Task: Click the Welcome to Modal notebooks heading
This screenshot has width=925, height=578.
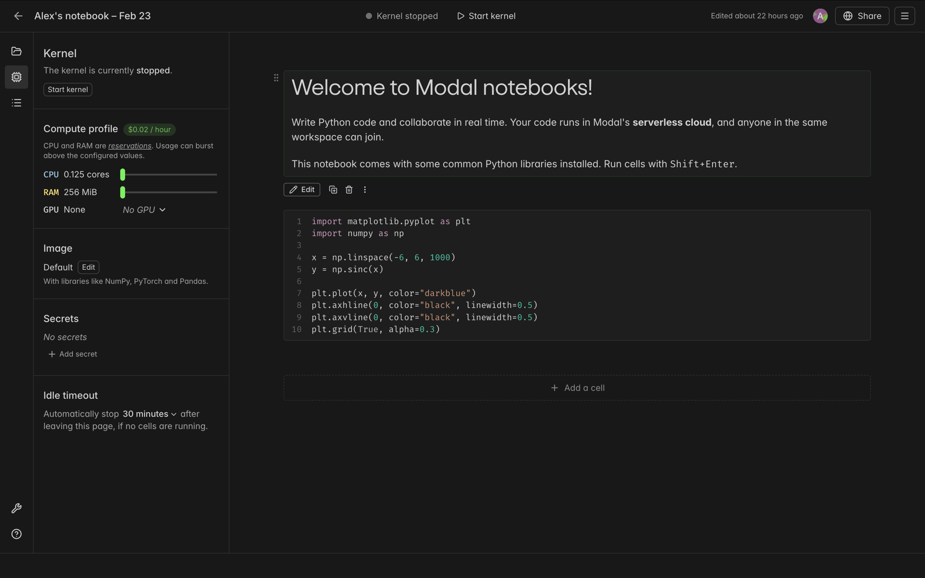Action: pyautogui.click(x=442, y=88)
